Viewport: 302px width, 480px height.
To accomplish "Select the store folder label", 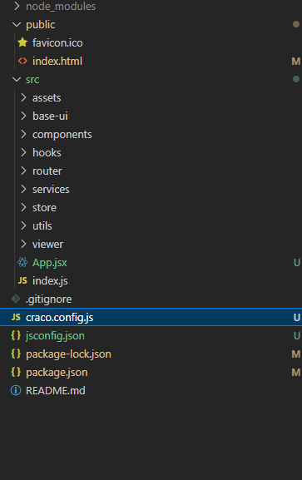I will [x=44, y=207].
